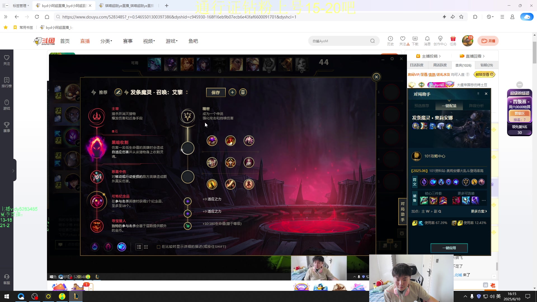This screenshot has height=302, width=537.
Task: Choose the 可怖纪念品 rune slot
Action: point(97,201)
